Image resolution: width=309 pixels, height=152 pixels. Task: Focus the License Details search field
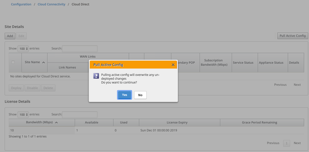pyautogui.click(x=80, y=115)
